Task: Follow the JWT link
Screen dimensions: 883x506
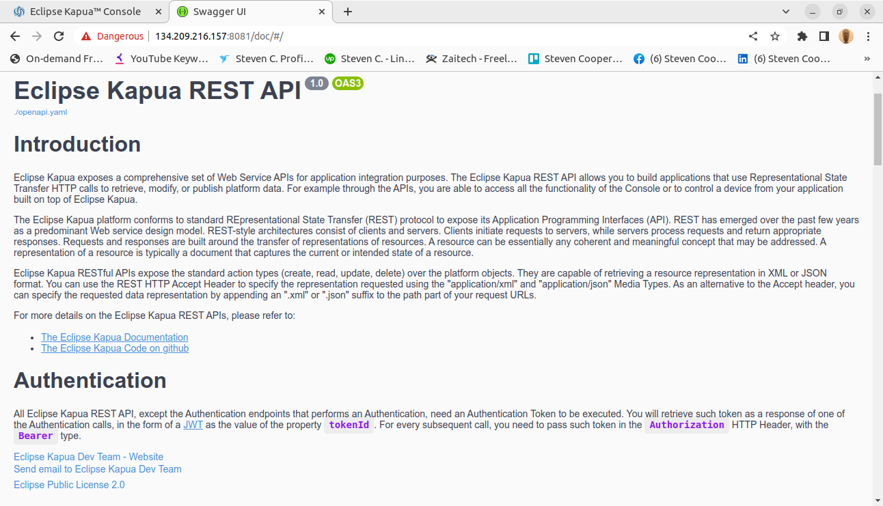Action: pos(193,425)
